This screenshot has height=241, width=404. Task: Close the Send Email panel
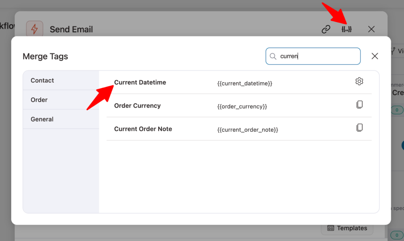371,29
